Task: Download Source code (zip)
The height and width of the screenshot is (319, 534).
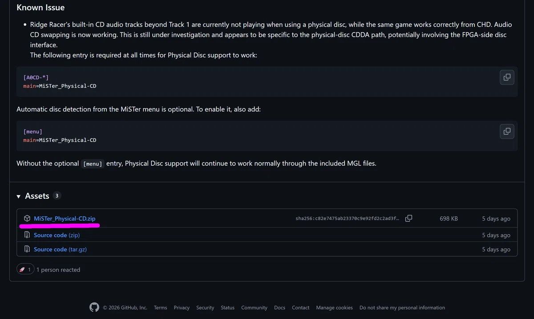Action: (57, 235)
